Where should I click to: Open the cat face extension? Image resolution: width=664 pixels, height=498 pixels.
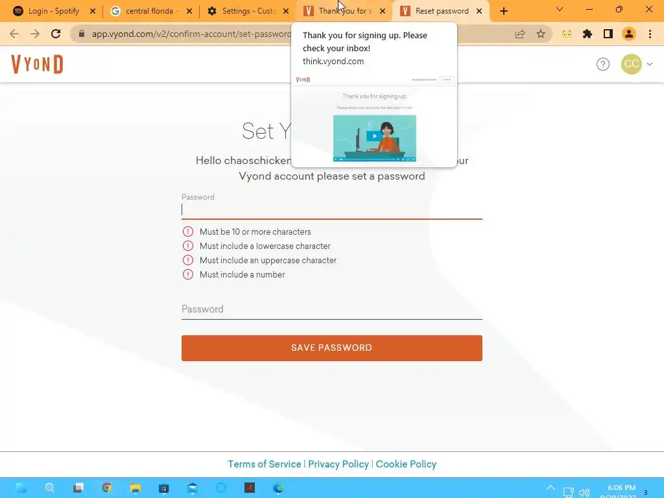pyautogui.click(x=567, y=34)
